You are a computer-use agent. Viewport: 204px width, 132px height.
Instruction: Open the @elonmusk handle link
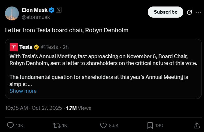click(36, 17)
